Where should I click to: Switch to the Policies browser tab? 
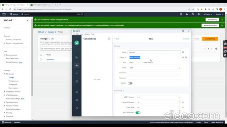pos(43,5)
